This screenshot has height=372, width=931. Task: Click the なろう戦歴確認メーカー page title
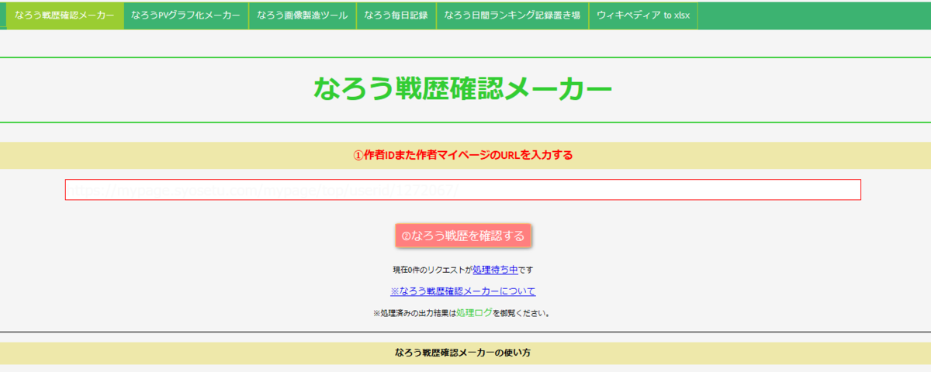click(x=463, y=89)
